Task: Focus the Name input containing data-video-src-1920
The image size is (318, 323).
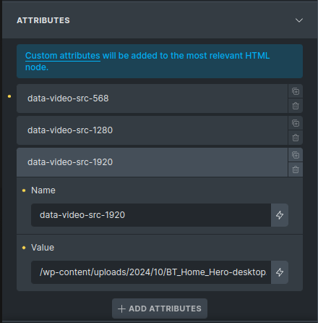Action: (151, 215)
